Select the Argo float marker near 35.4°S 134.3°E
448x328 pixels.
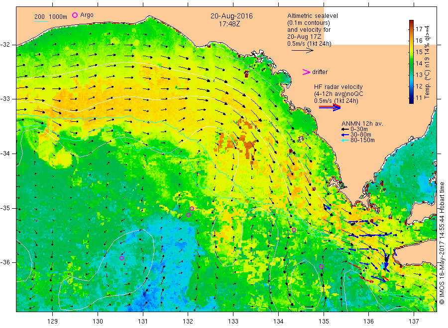[294, 230]
